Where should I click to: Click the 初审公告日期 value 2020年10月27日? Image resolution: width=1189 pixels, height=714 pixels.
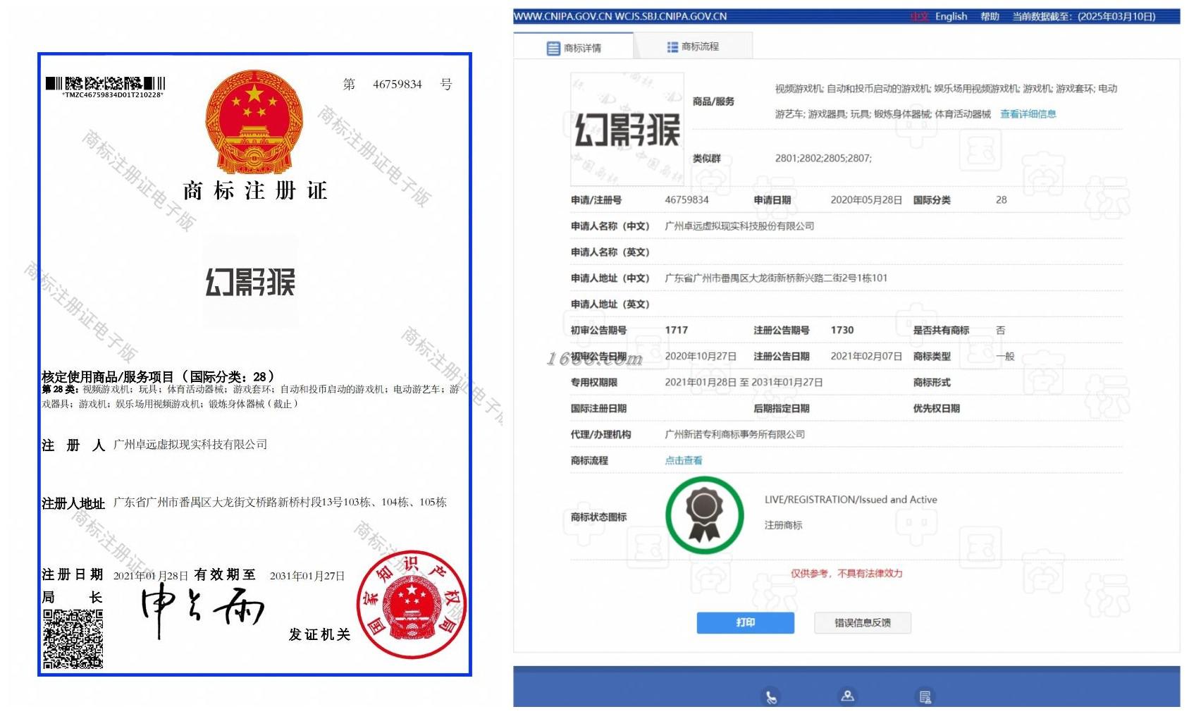[701, 357]
